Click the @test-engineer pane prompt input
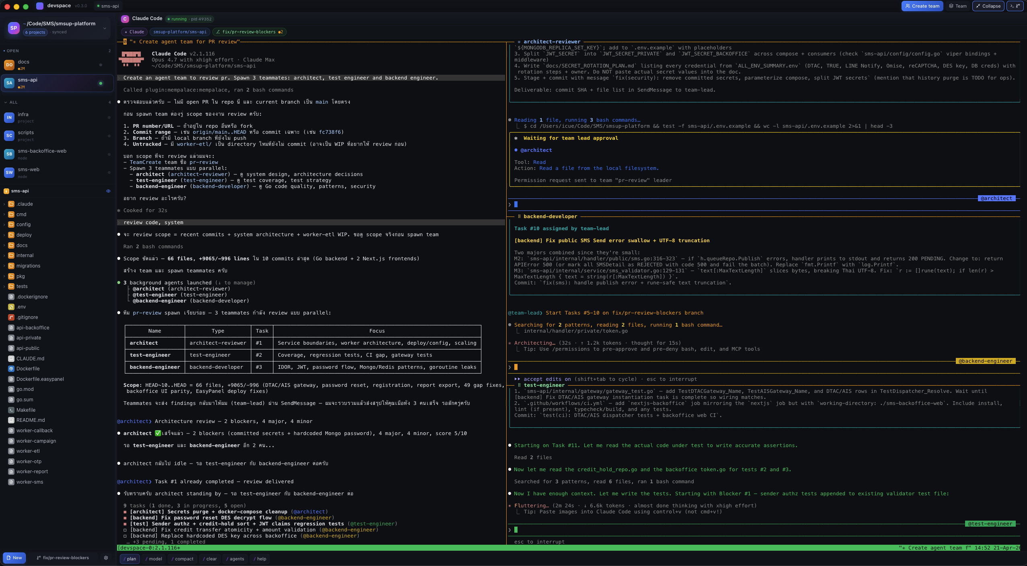Image resolution: width=1027 pixels, height=566 pixels. point(764,530)
